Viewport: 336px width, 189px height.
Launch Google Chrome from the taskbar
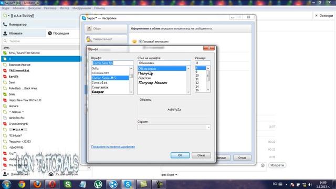pyautogui.click(x=22, y=184)
